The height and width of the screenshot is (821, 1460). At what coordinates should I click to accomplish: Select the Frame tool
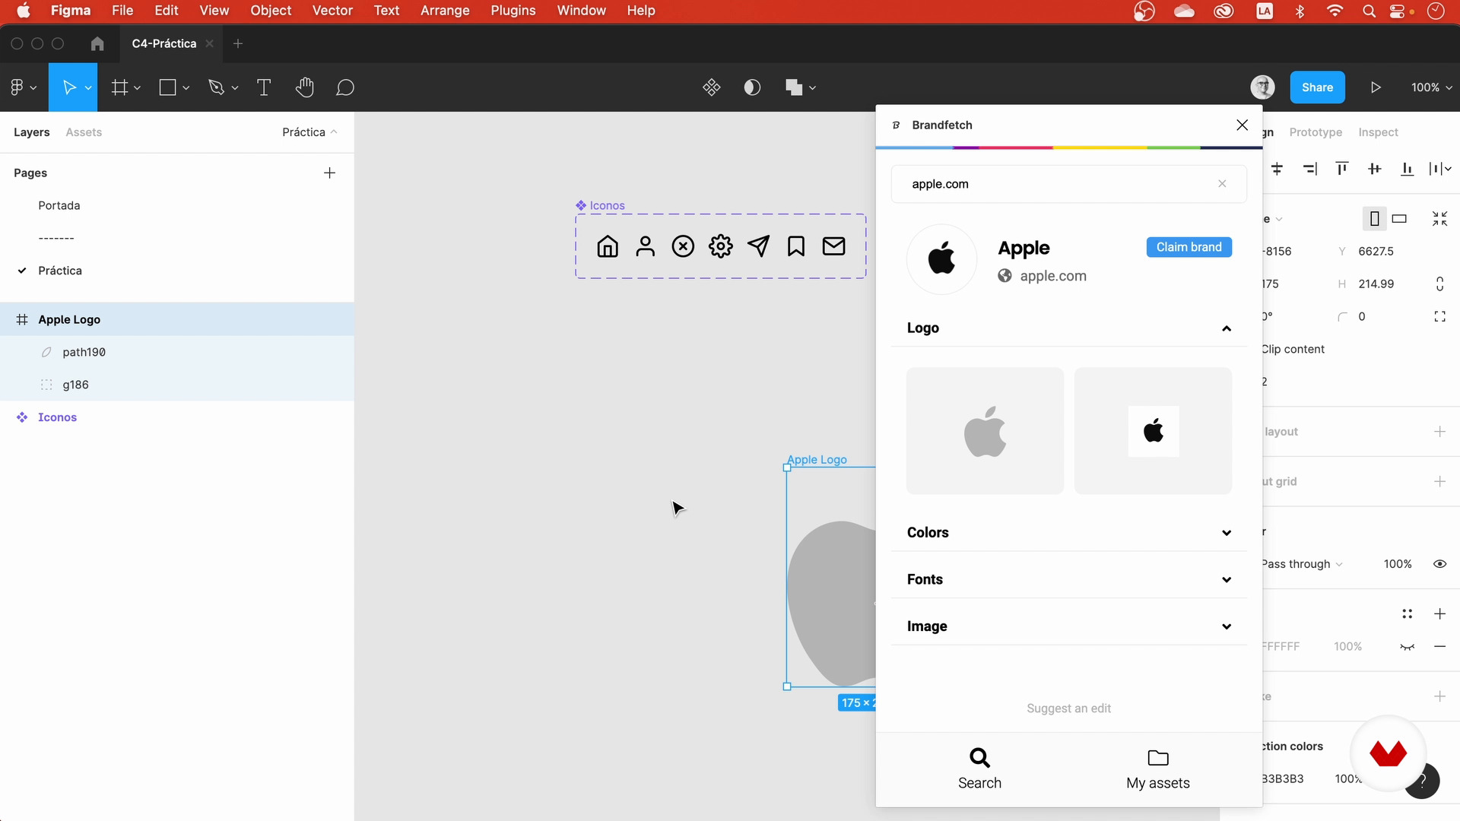[x=119, y=87]
